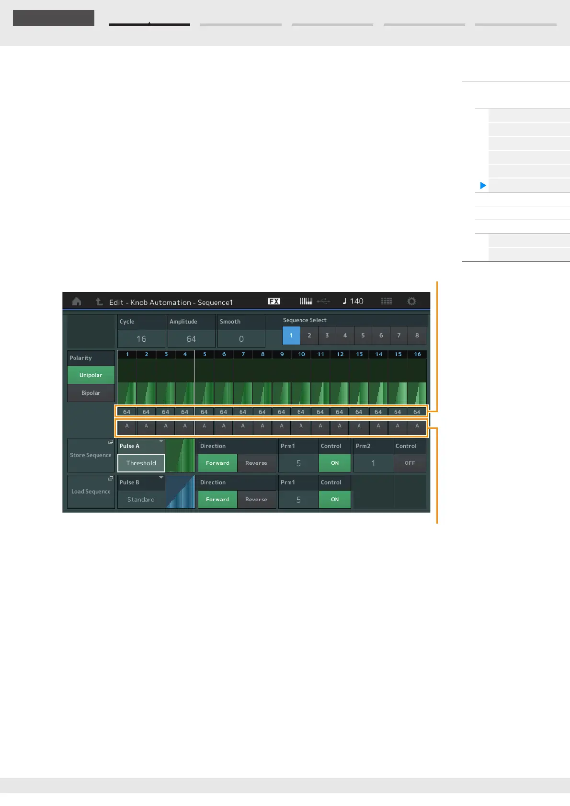Set Pulse A direction to Forward
Viewport: 570px width, 806px height.
(x=217, y=463)
